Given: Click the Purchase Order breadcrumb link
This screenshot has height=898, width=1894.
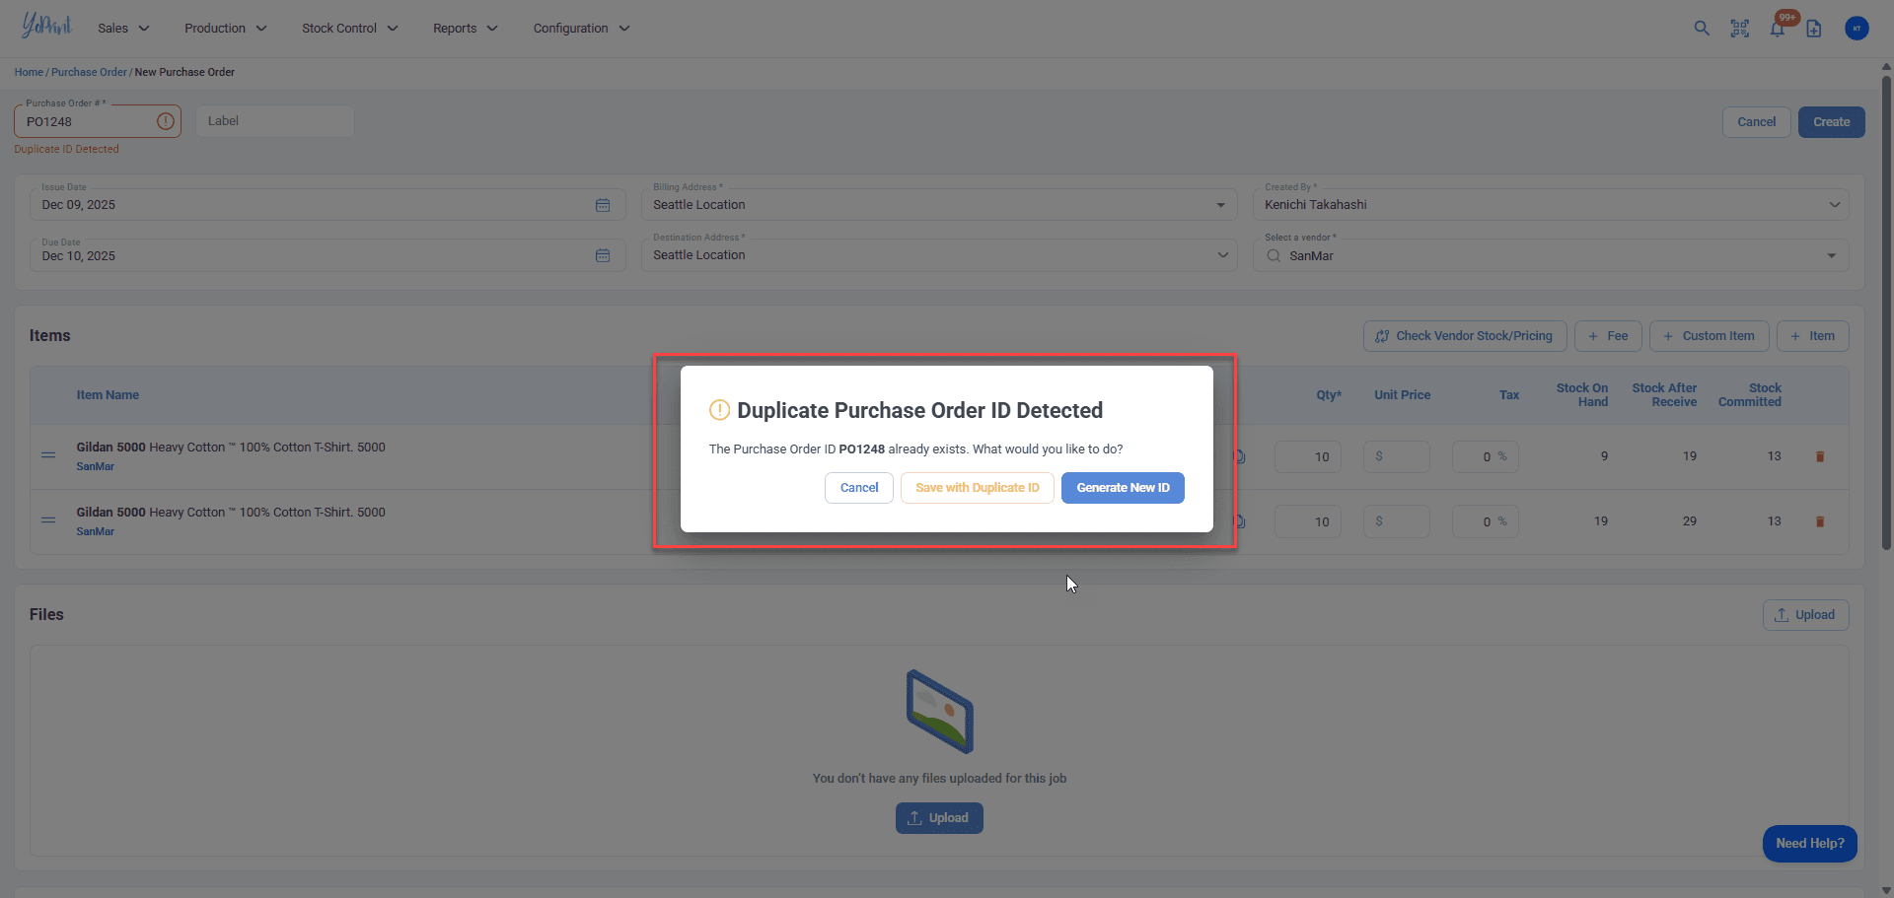Looking at the screenshot, I should pos(89,72).
